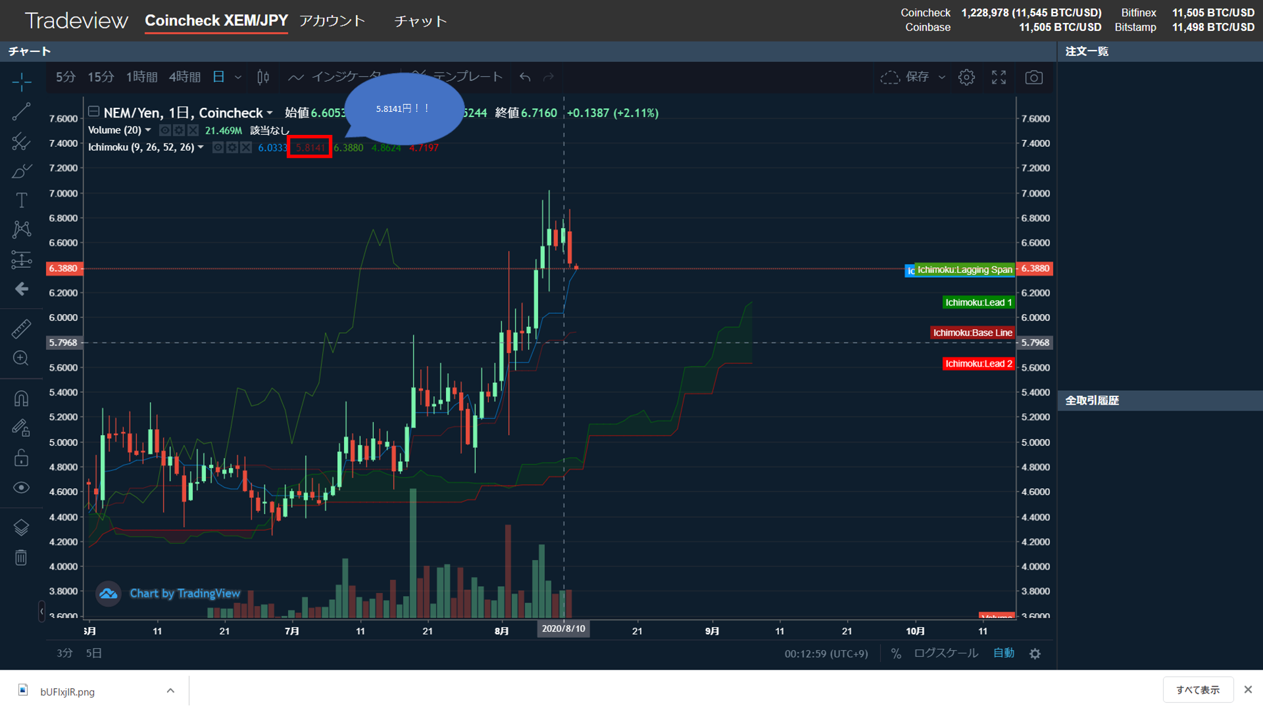Select the 日 daily timeframe
This screenshot has width=1263, height=710.
[218, 77]
